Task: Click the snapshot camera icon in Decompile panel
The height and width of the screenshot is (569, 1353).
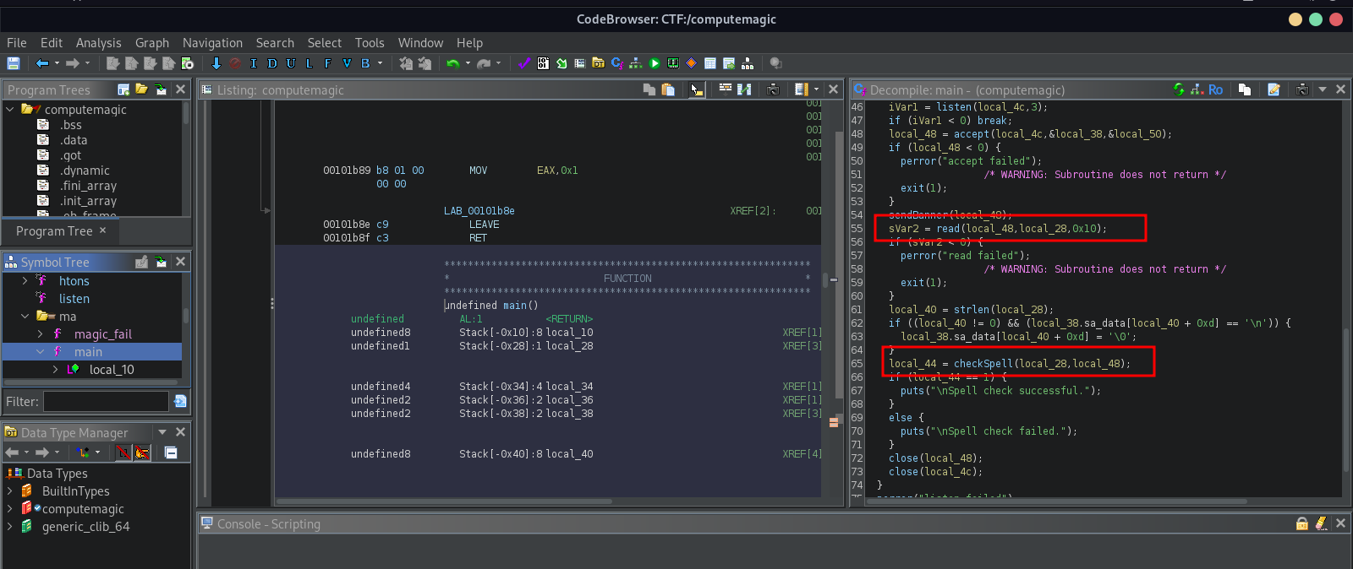Action: pyautogui.click(x=1302, y=89)
